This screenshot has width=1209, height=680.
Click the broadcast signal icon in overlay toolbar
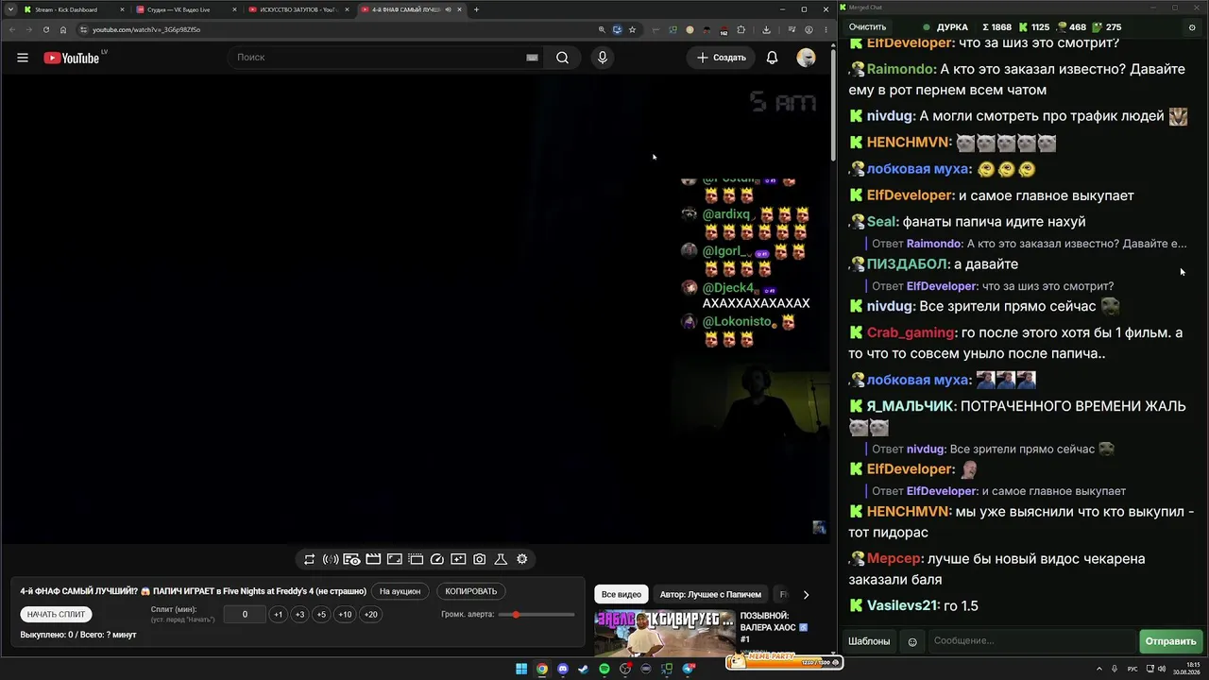(331, 559)
